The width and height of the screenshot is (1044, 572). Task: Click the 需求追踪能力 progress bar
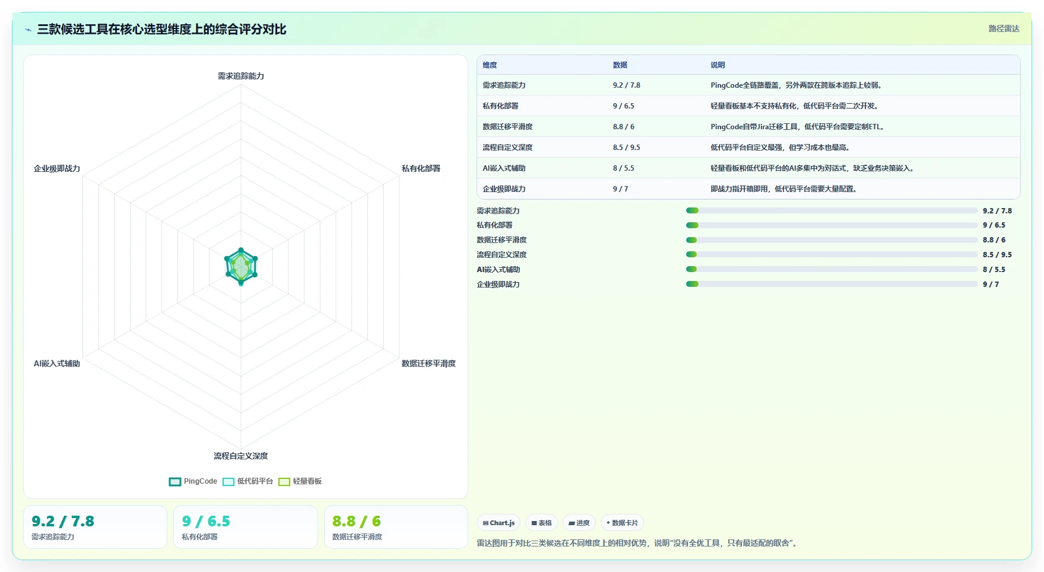(832, 210)
